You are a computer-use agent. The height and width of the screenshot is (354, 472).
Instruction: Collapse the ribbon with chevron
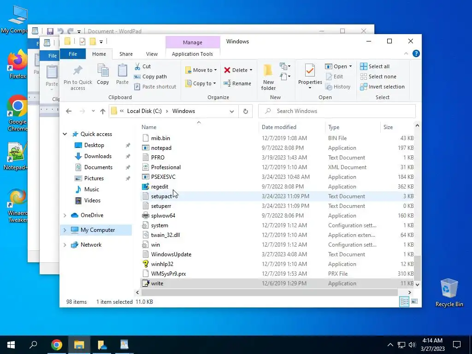coord(406,53)
